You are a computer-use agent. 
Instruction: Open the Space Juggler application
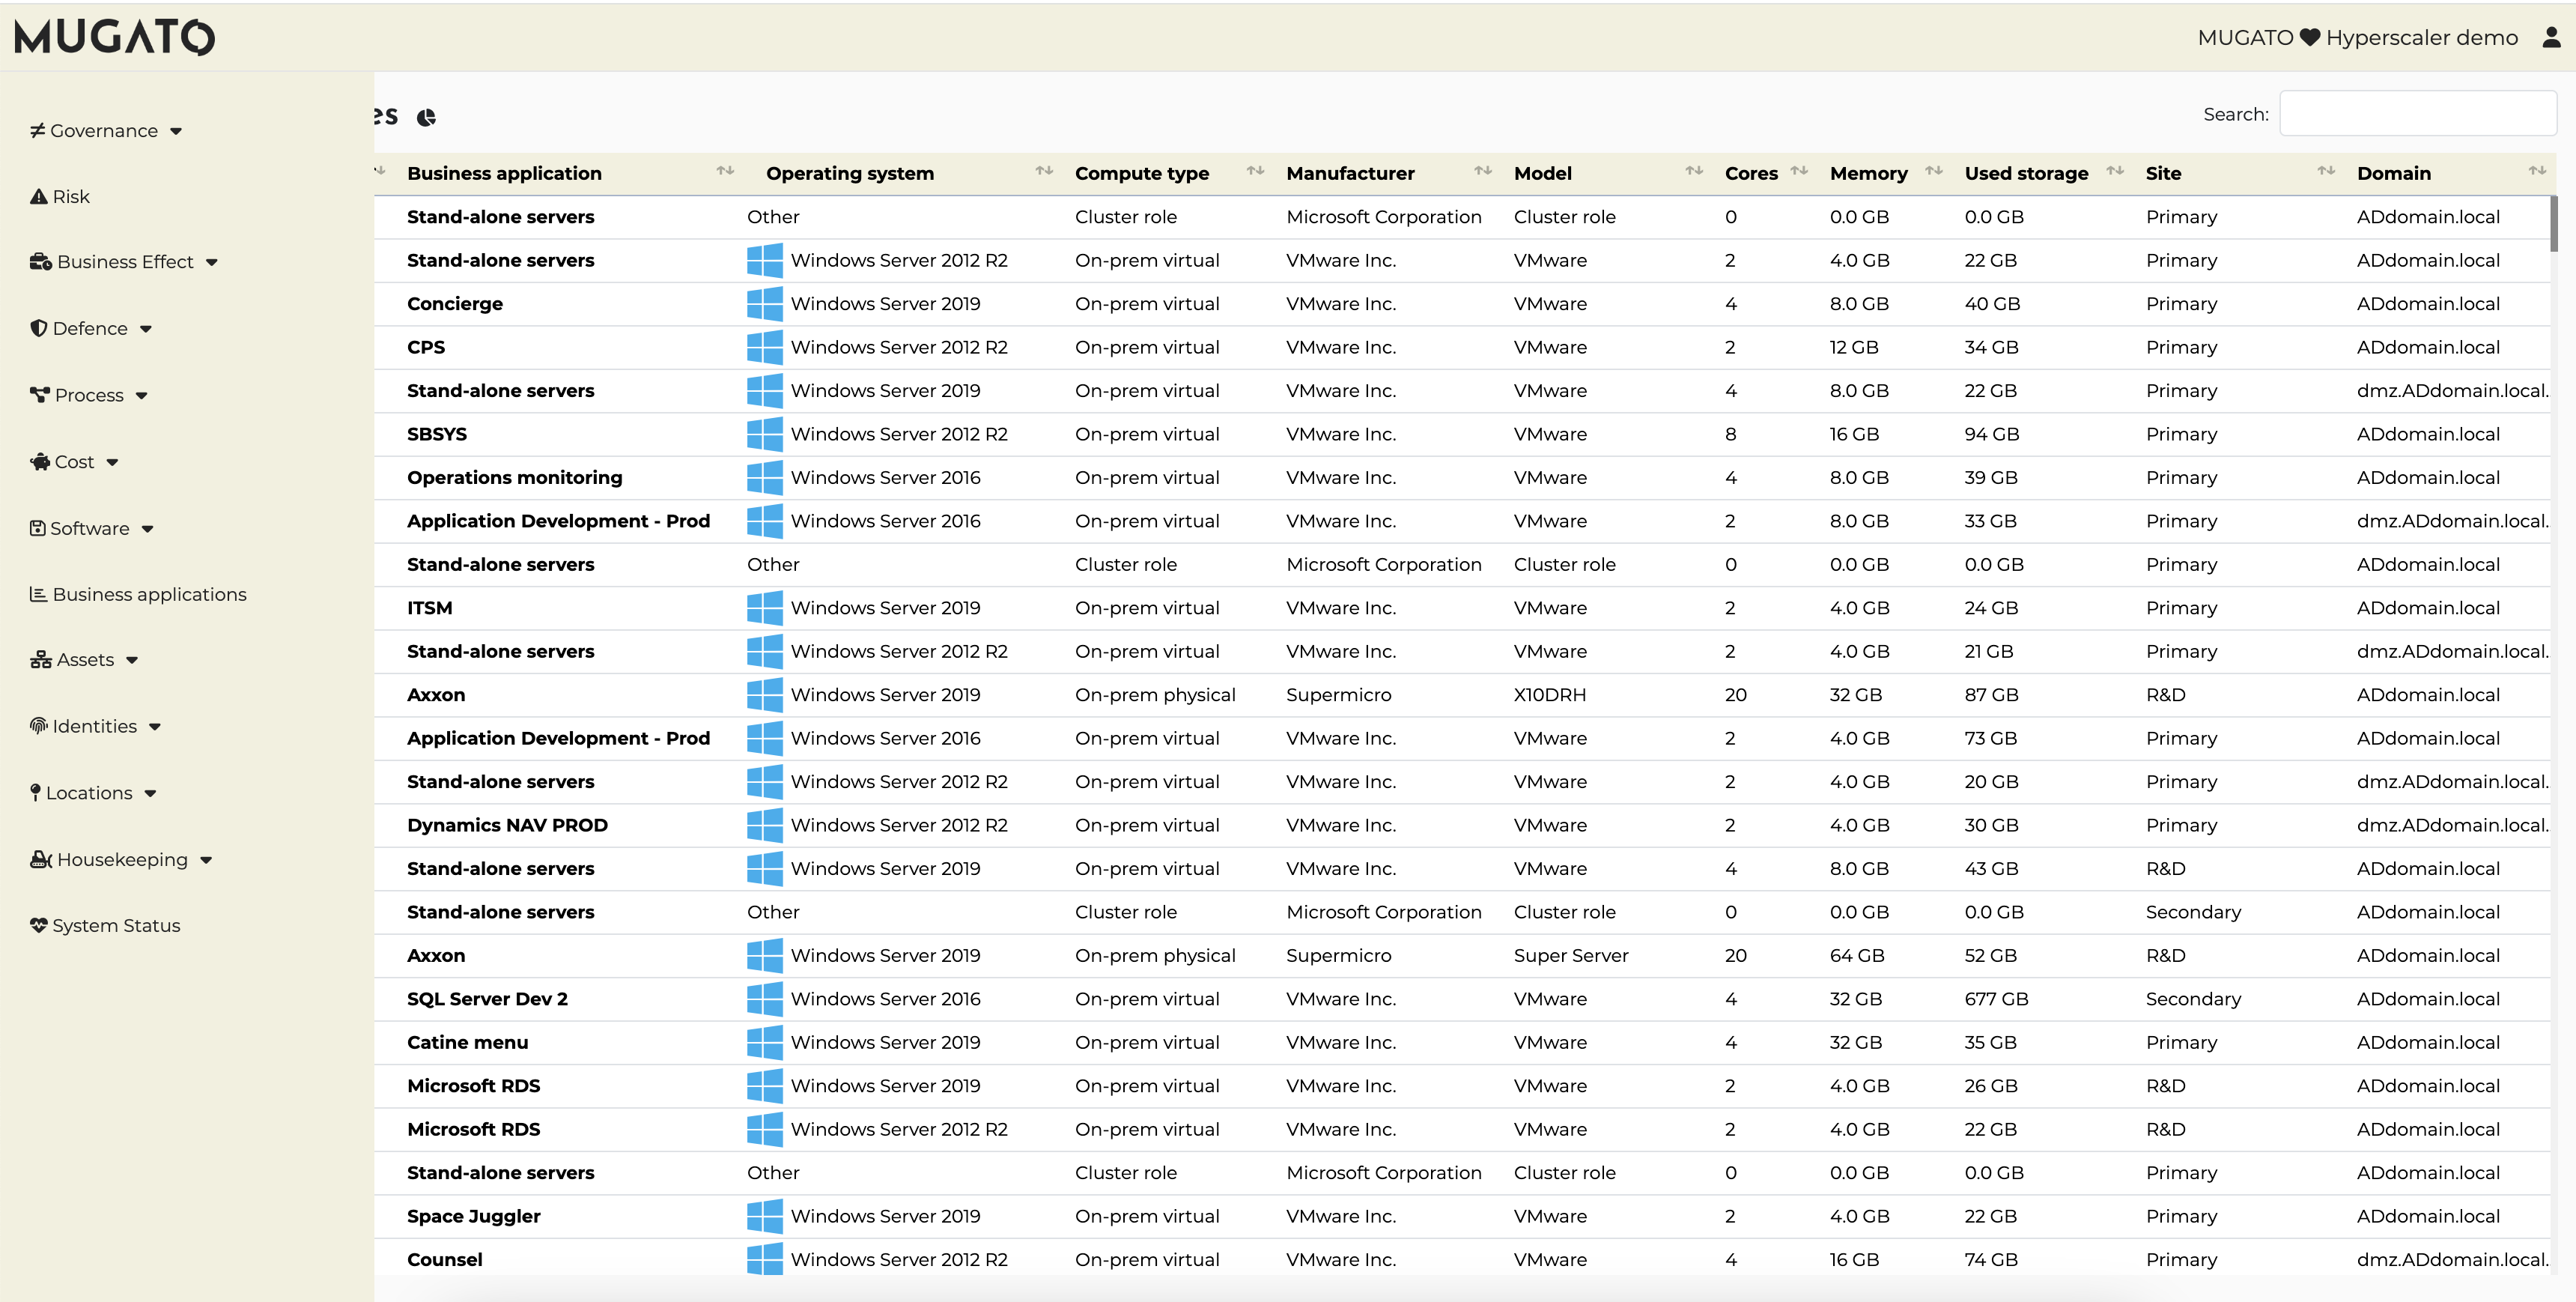tap(473, 1216)
